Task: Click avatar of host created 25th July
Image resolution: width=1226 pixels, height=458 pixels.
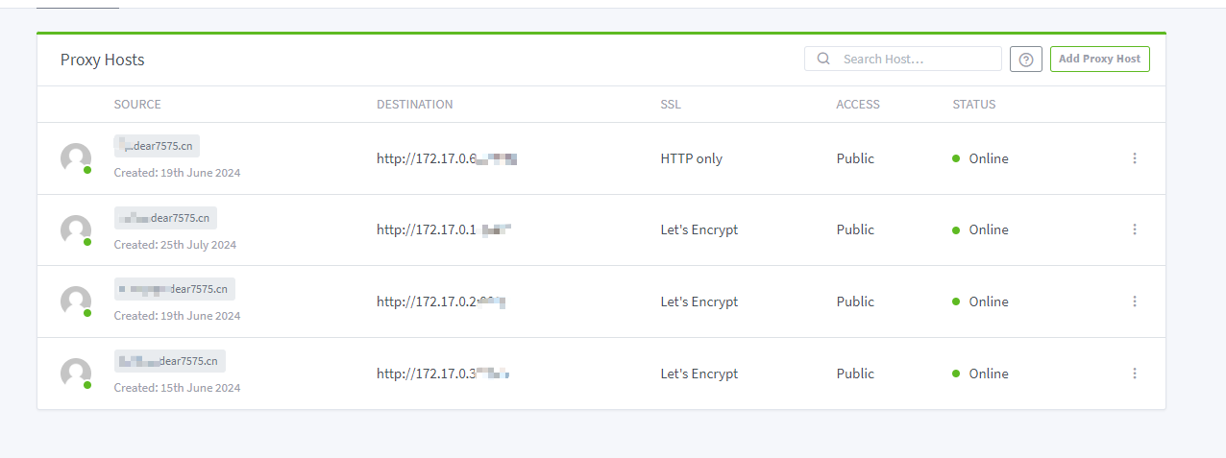Action: [76, 230]
